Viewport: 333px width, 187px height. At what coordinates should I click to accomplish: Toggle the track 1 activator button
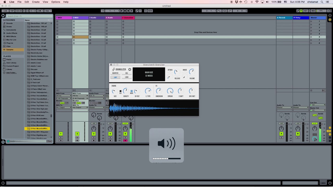pos(61,134)
